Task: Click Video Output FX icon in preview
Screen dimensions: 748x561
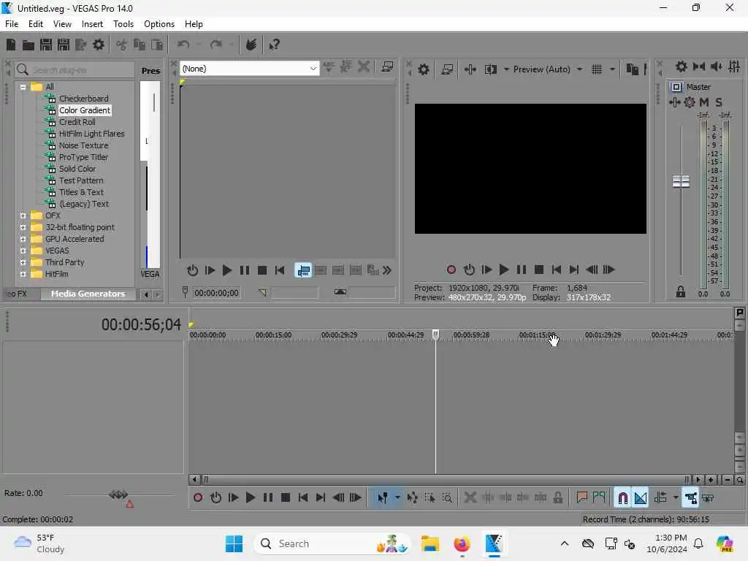Action: point(470,69)
